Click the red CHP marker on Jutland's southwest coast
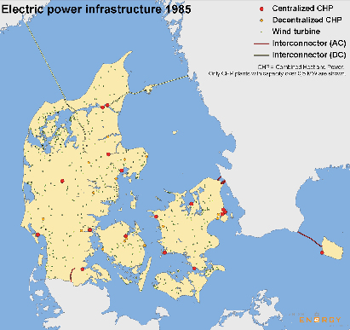 coord(37,234)
